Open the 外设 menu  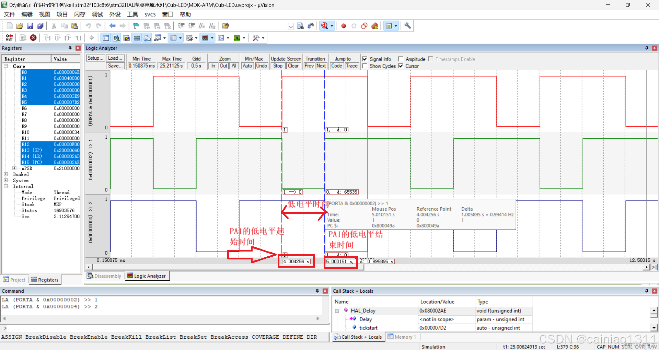coord(115,14)
